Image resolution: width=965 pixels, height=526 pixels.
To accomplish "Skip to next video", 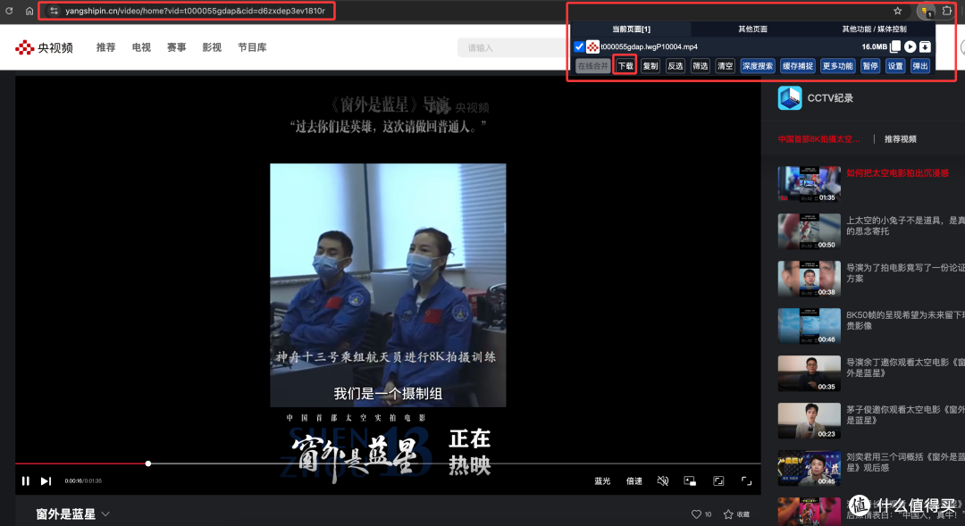I will point(46,481).
